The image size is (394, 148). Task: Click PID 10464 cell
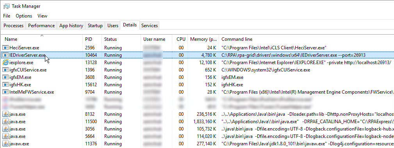(91, 55)
